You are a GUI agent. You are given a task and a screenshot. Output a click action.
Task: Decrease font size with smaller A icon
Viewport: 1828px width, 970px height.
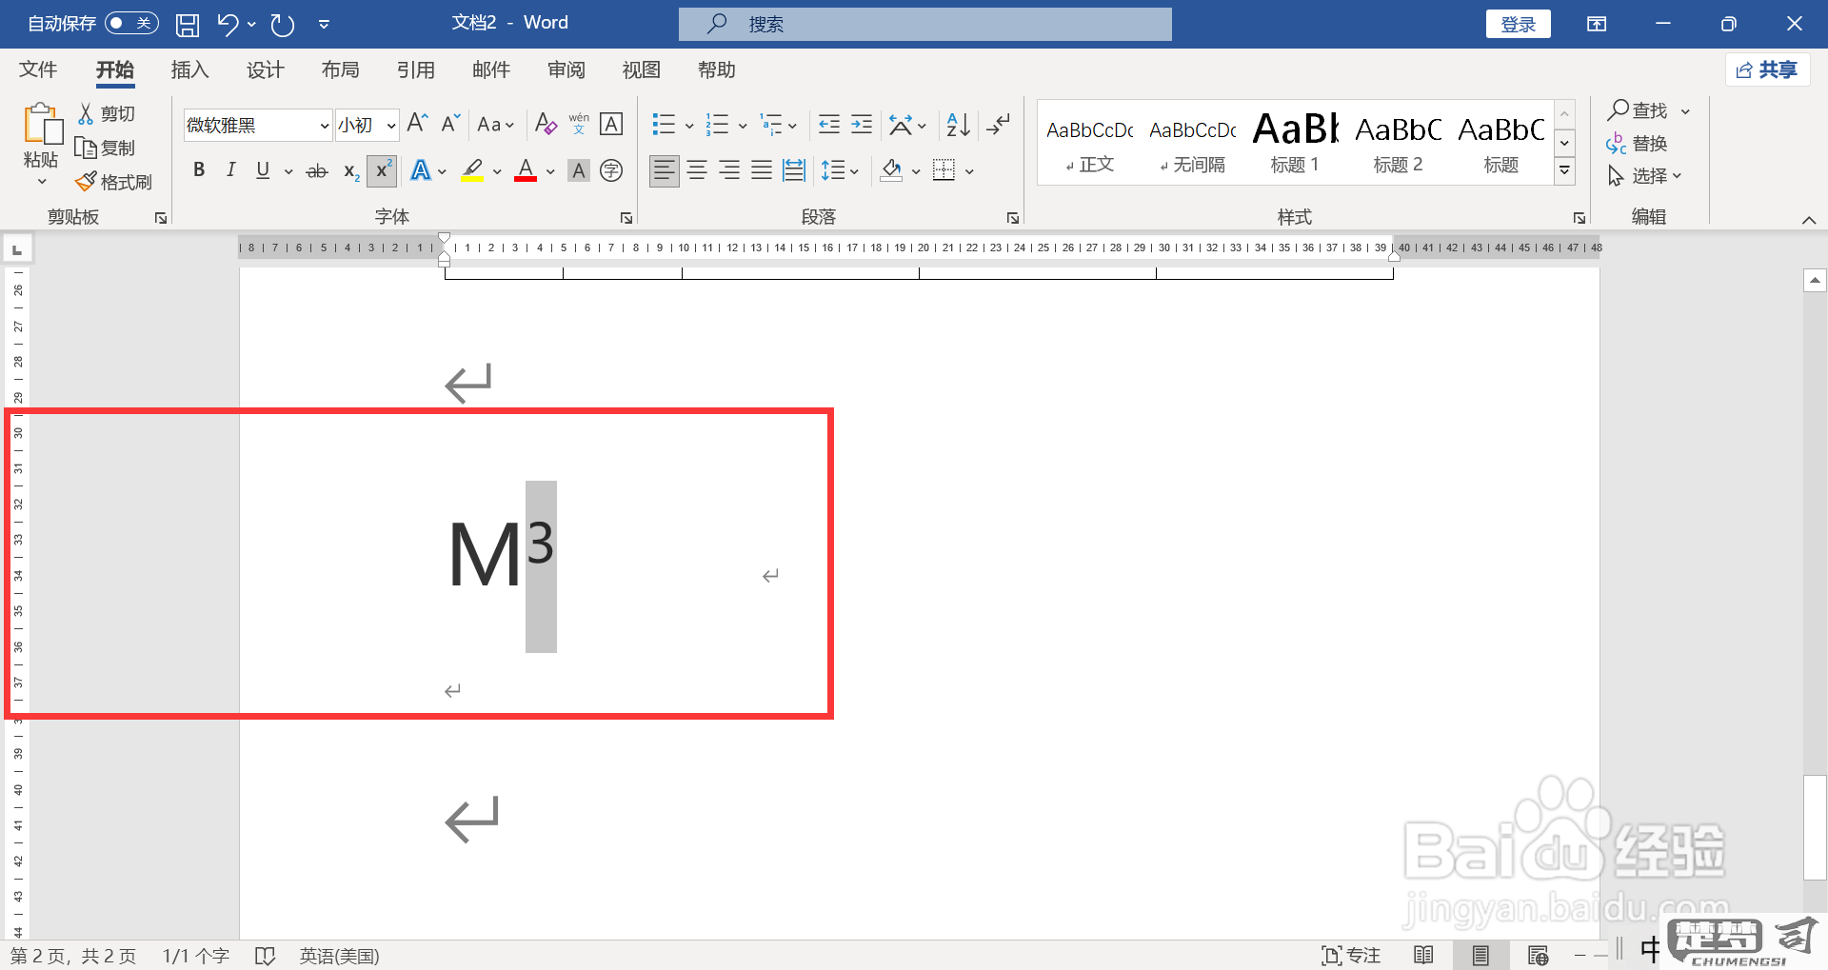(x=450, y=124)
